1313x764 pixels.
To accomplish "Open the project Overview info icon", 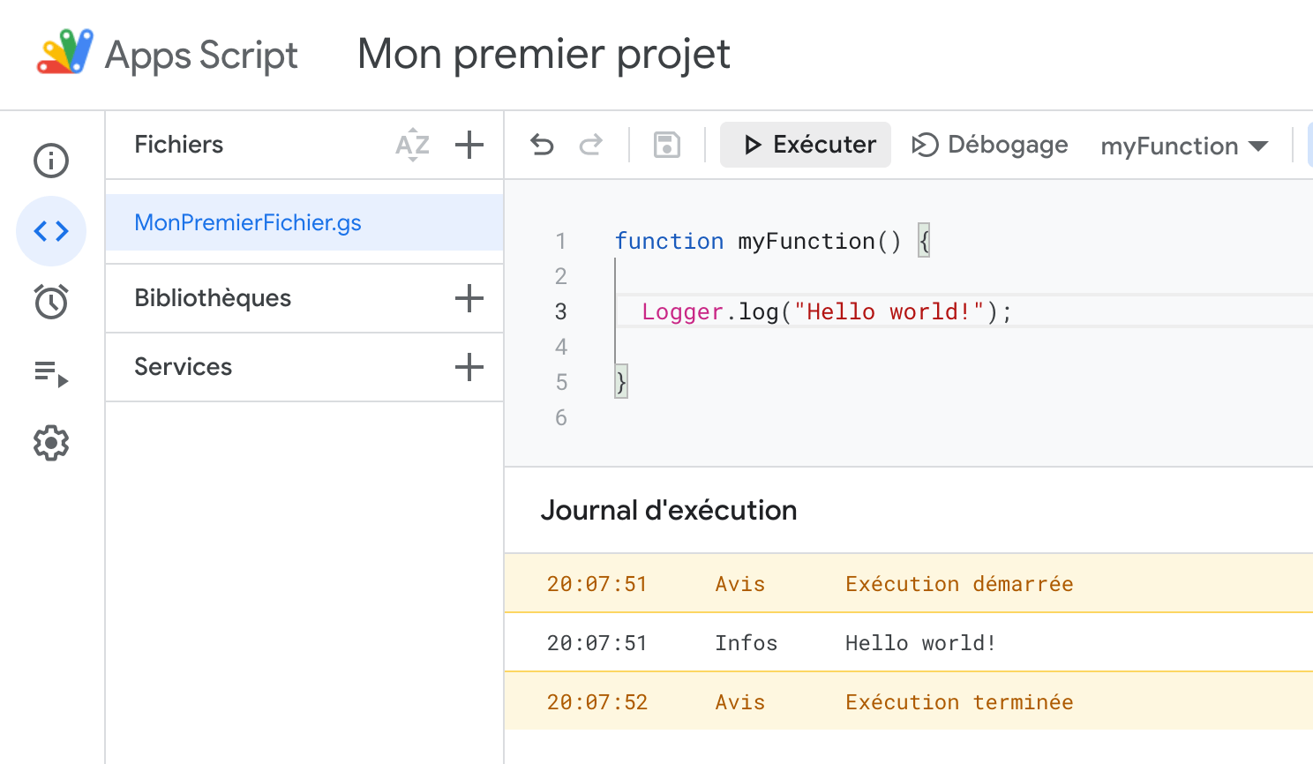I will point(51,161).
